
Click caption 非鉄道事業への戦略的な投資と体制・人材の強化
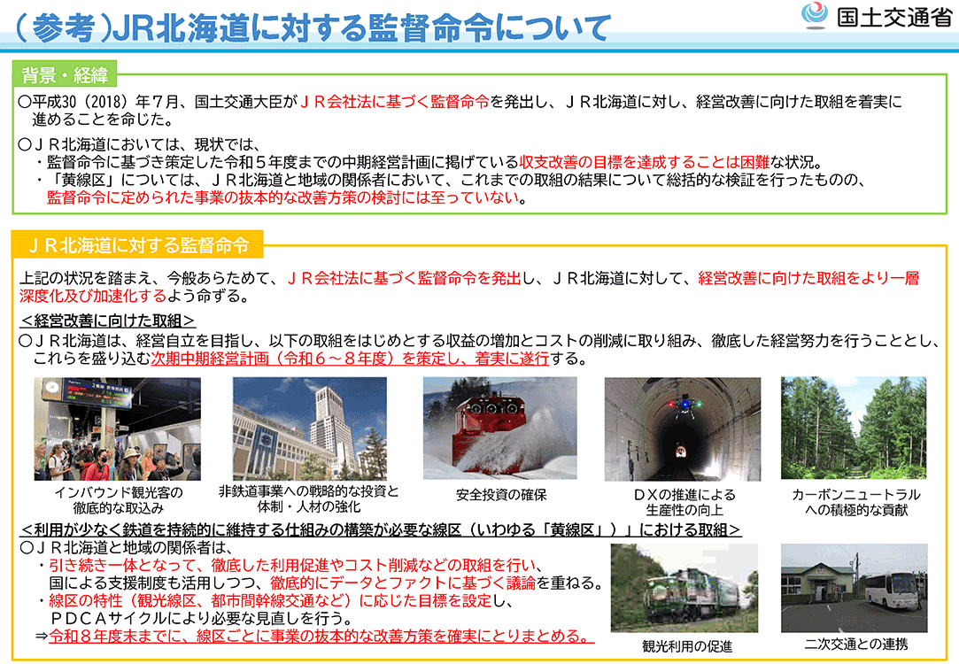point(309,499)
